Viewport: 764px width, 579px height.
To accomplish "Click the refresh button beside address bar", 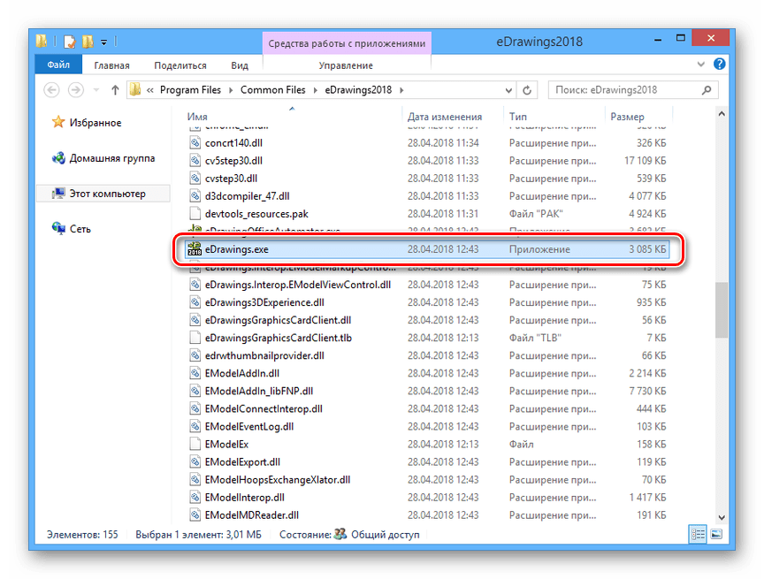I will [528, 90].
